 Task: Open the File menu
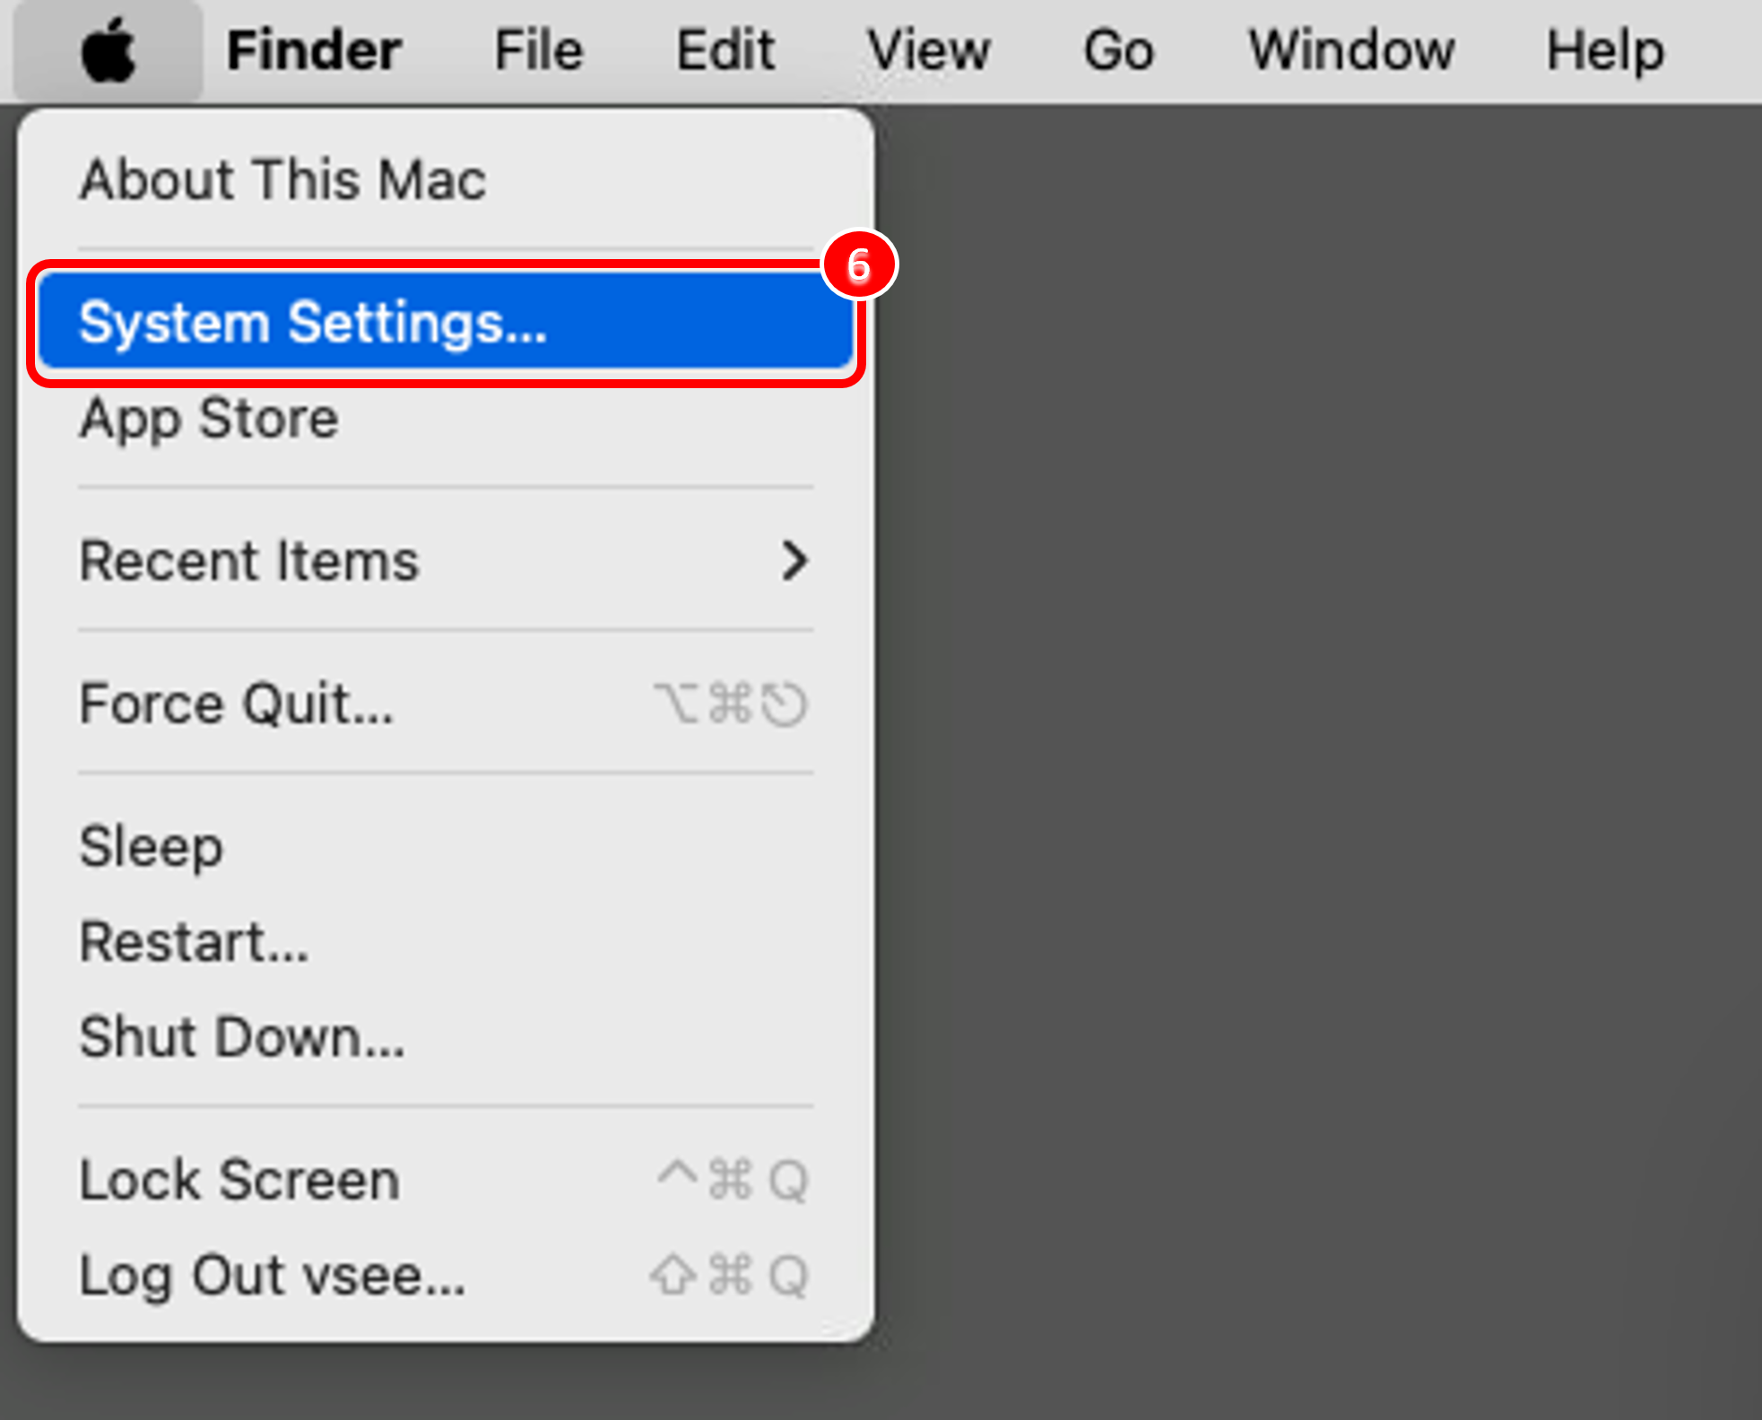click(x=539, y=51)
